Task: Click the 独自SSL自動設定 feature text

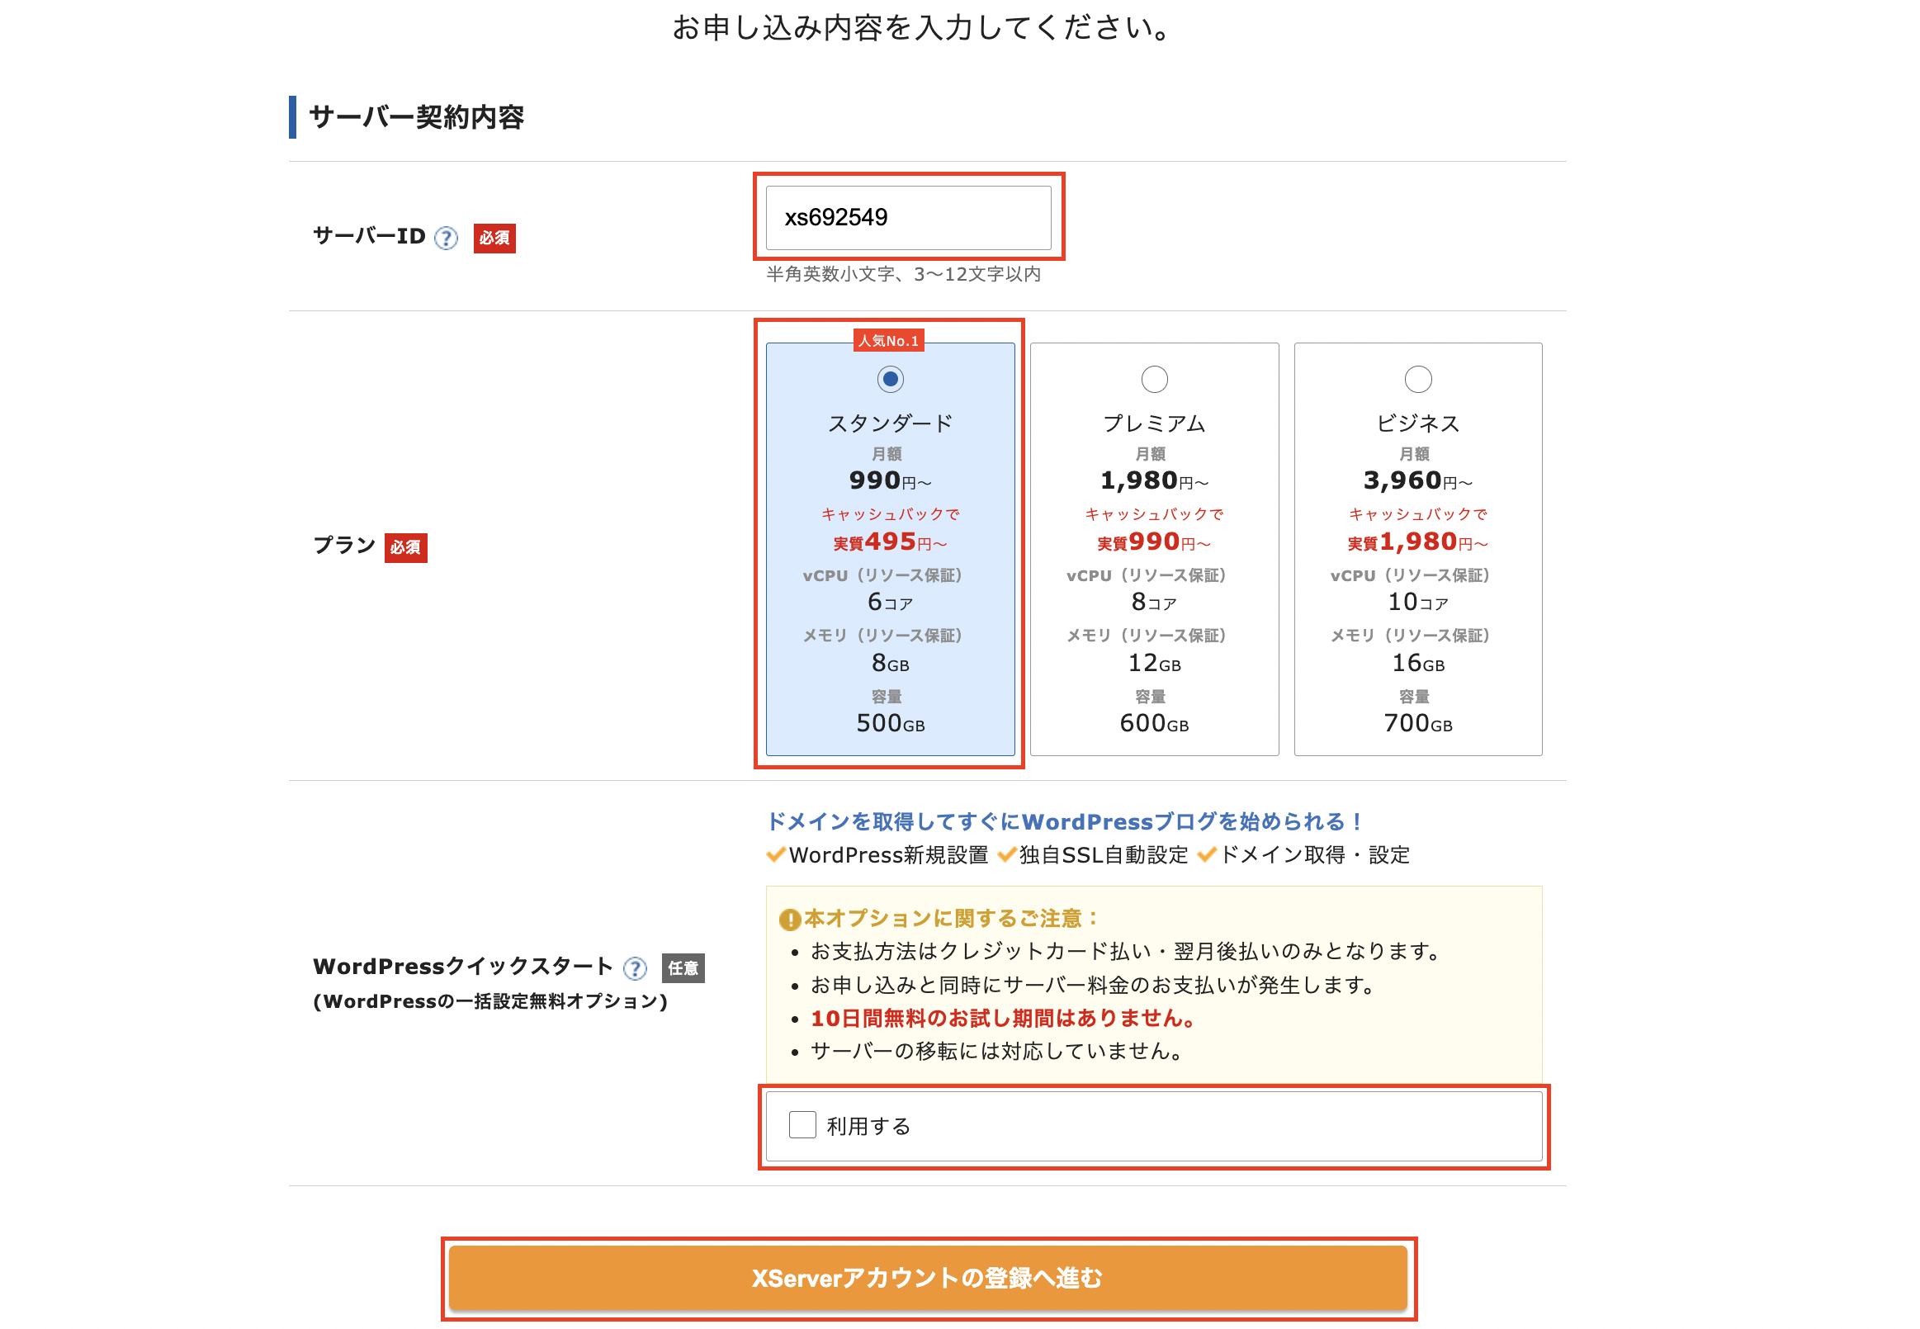Action: coord(1103,856)
